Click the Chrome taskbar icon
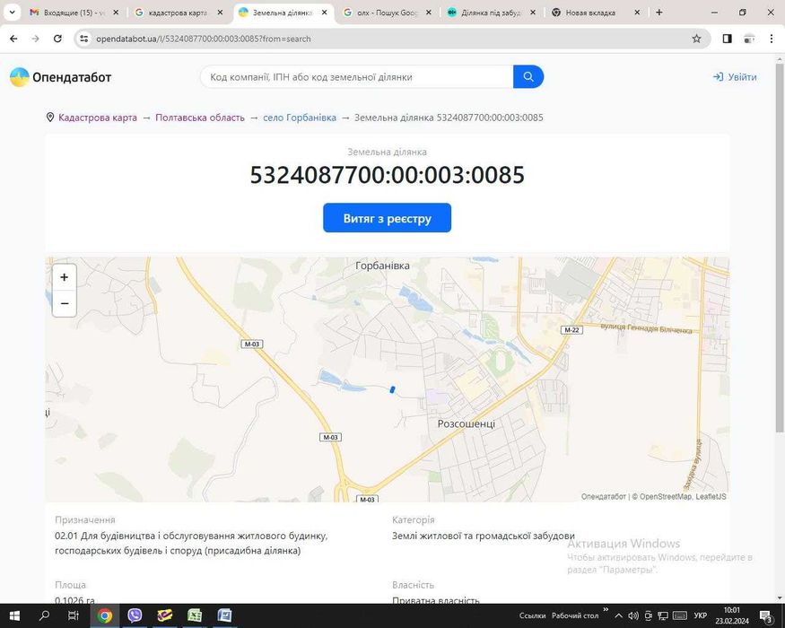The height and width of the screenshot is (628, 785). (105, 615)
